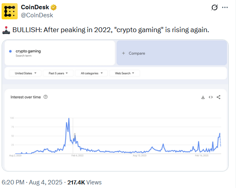Click the Compare panel
Image resolution: width=236 pixels, height=188 pixels.
172,53
